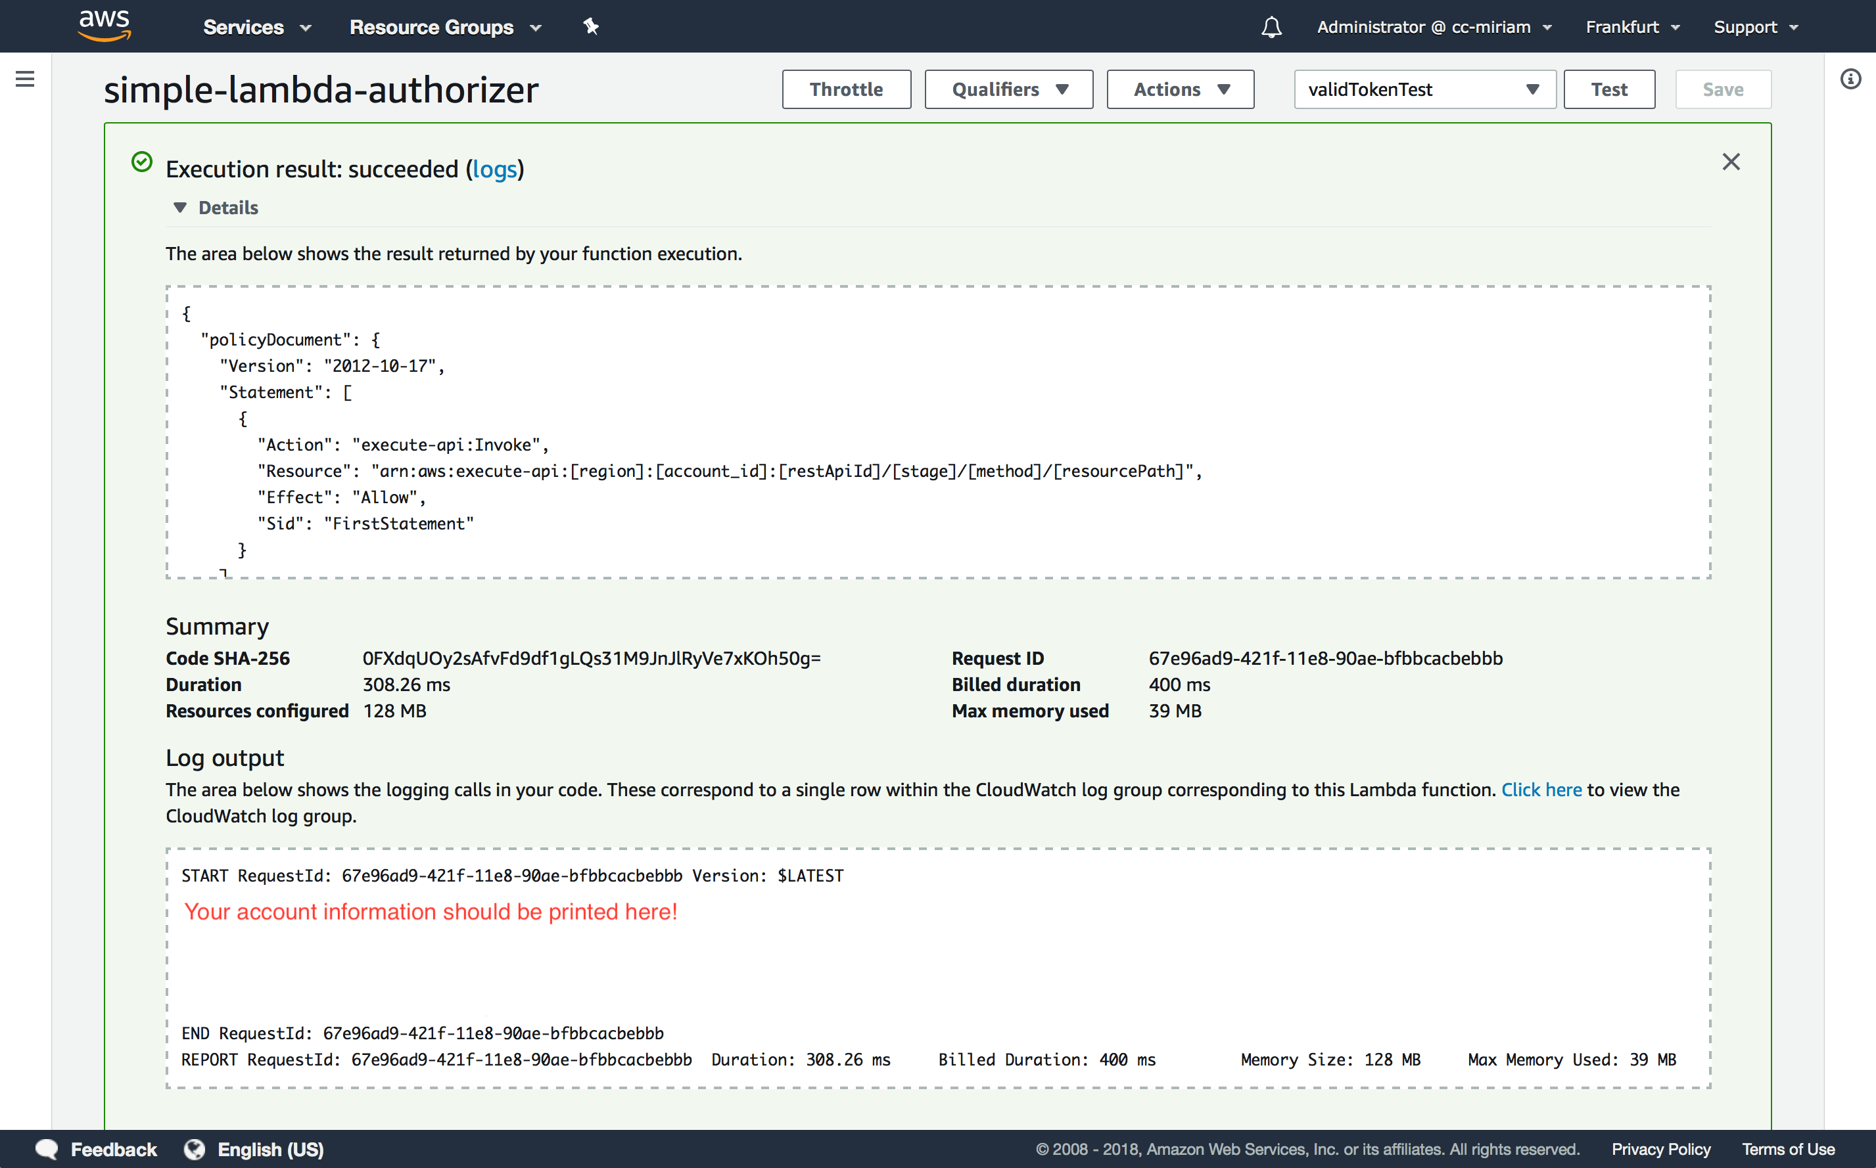This screenshot has height=1168, width=1876.
Task: Dismiss the execution result banner
Action: click(x=1731, y=162)
